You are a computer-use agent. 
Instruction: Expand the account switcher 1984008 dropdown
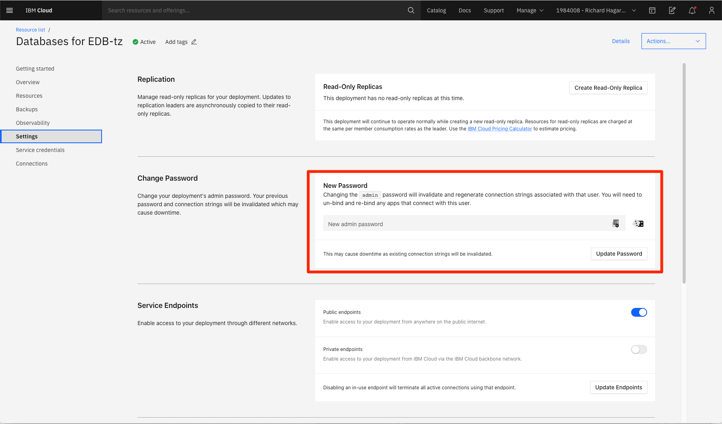pyautogui.click(x=596, y=10)
